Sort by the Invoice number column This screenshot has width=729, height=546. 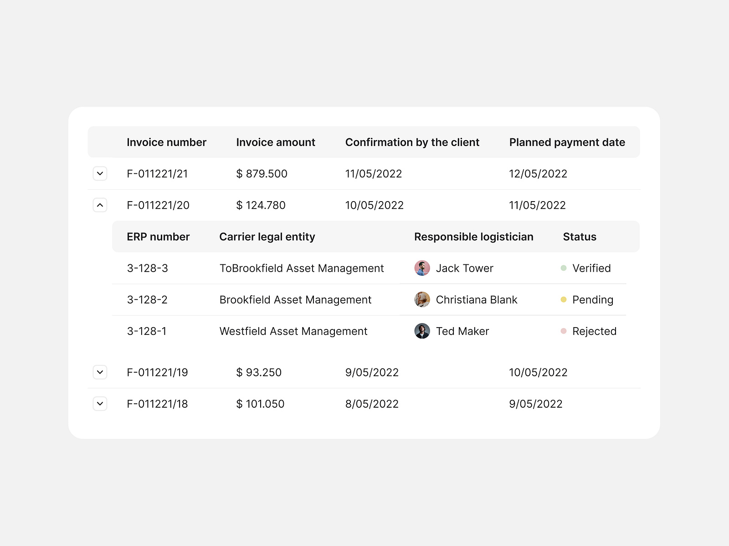coord(166,142)
